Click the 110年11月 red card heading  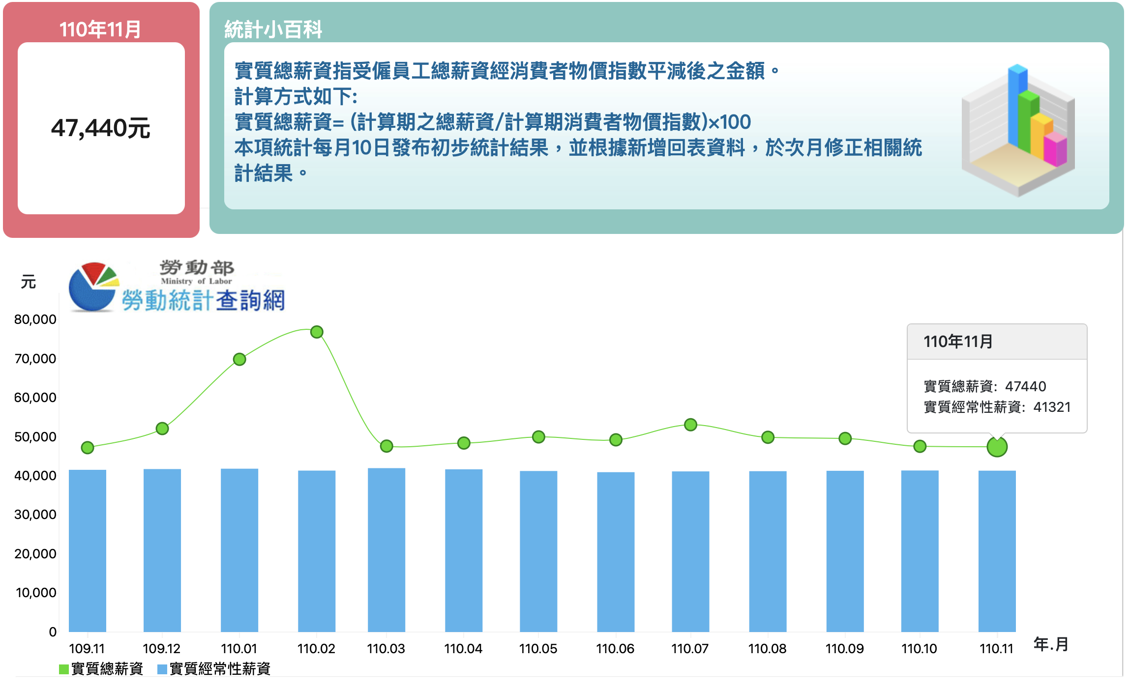(x=100, y=29)
